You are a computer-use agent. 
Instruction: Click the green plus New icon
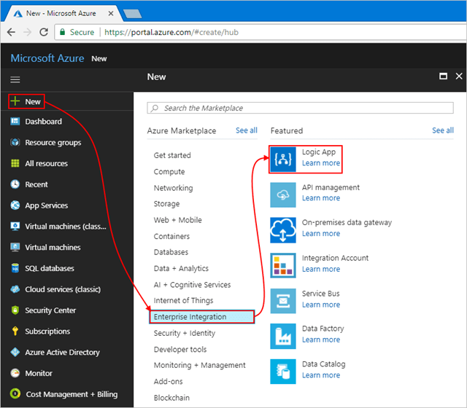(15, 101)
